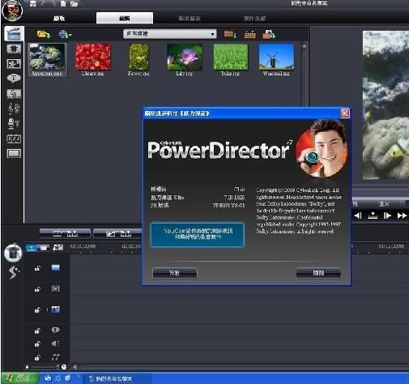The width and height of the screenshot is (409, 384).
Task: Close About dialog with red X
Action: click(345, 113)
